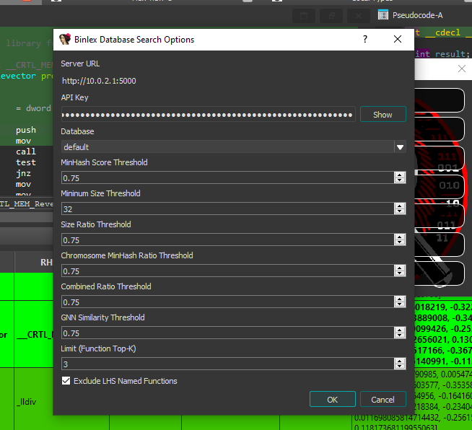Decrease Size Ratio Threshold value
This screenshot has width=472, height=430.
pyautogui.click(x=400, y=242)
